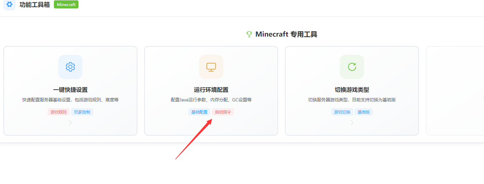This screenshot has width=484, height=184.
Task: Click the blue gear icon on 一键快捷设置 card
Action: click(x=70, y=67)
